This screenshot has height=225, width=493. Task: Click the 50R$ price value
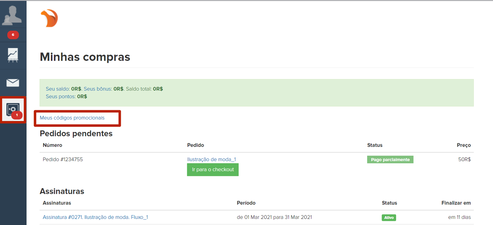pyautogui.click(x=464, y=159)
